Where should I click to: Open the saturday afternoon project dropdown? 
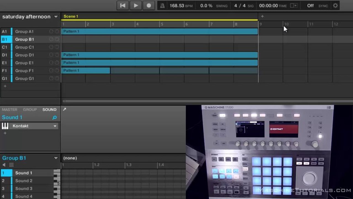[56, 17]
